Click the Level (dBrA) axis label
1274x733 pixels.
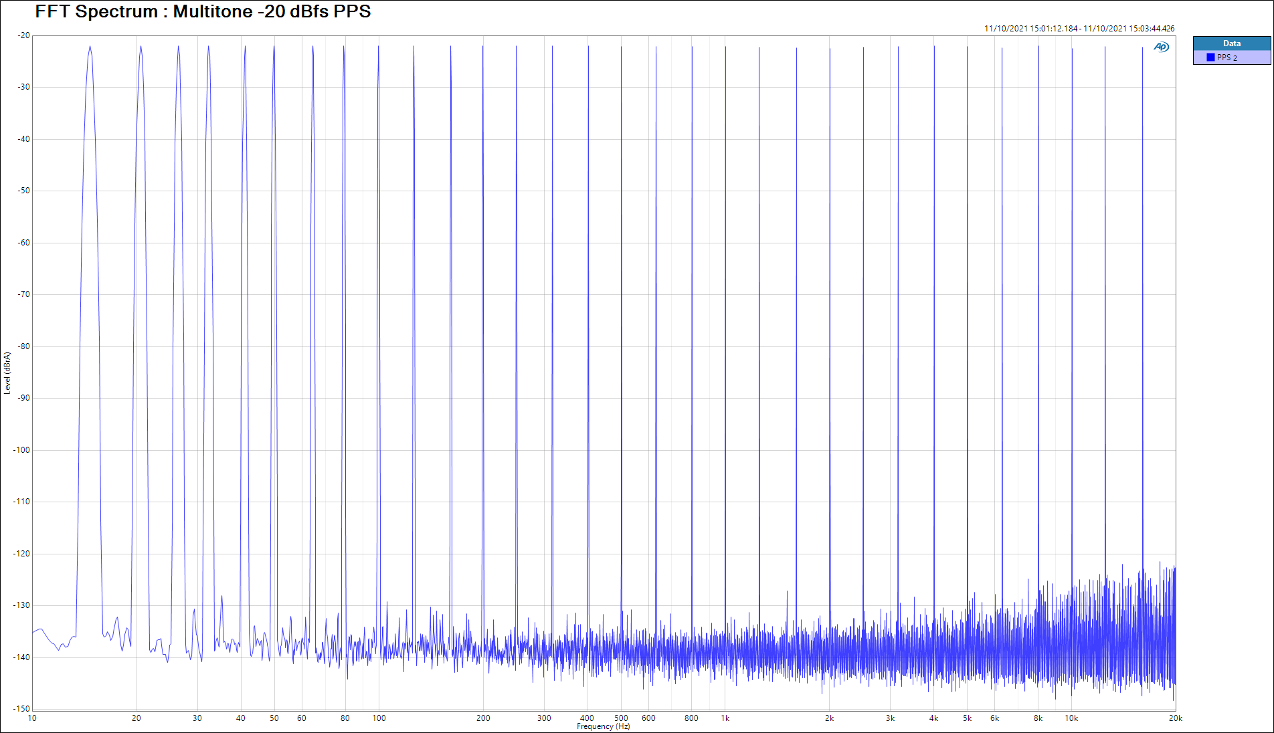coord(7,373)
